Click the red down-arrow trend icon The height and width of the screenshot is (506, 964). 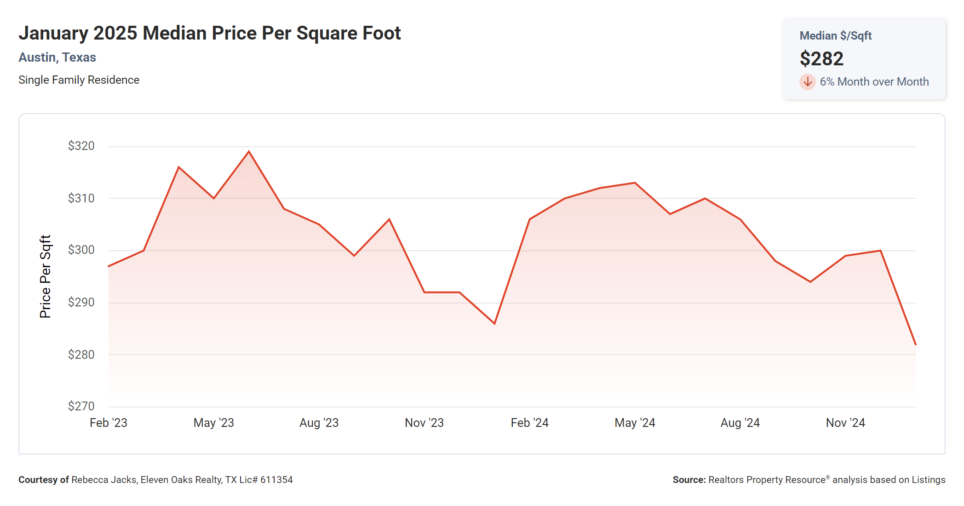tap(807, 82)
